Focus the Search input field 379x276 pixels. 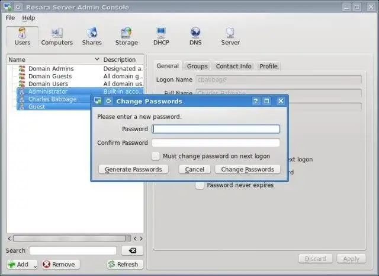[73, 250]
